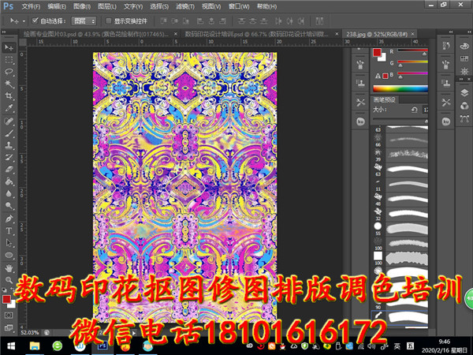Open the Windows Start menu
The width and height of the screenshot is (473, 355).
[9, 346]
